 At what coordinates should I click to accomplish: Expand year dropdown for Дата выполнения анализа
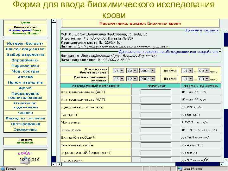[x=153, y=79]
